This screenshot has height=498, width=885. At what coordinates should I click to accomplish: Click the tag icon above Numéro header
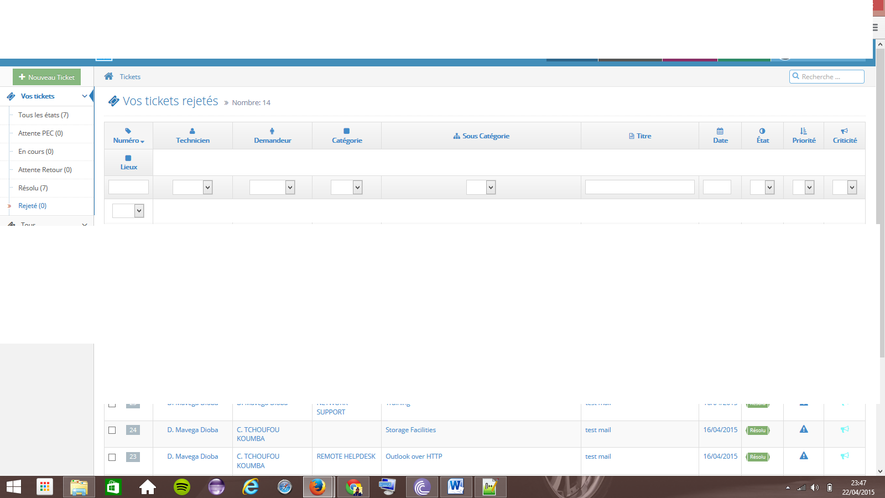tap(128, 131)
